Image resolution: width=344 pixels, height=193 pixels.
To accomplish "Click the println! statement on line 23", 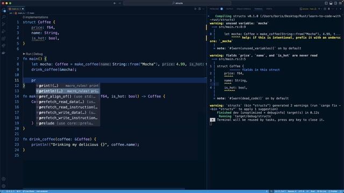I will coord(85,145).
